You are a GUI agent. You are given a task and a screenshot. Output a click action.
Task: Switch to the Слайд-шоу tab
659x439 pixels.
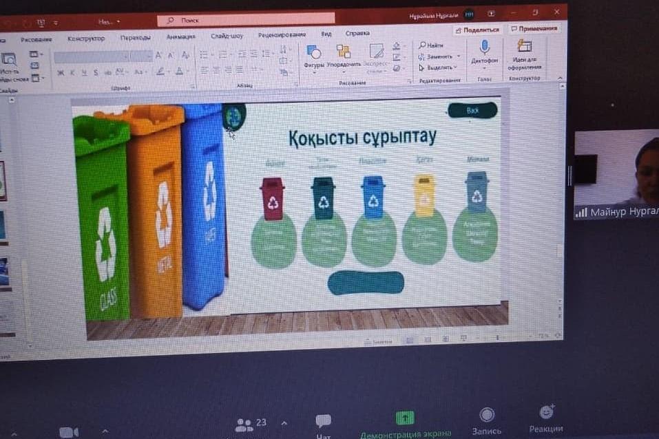pyautogui.click(x=227, y=36)
